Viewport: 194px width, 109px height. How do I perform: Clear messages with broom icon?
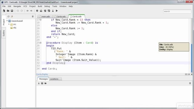pos(39,83)
